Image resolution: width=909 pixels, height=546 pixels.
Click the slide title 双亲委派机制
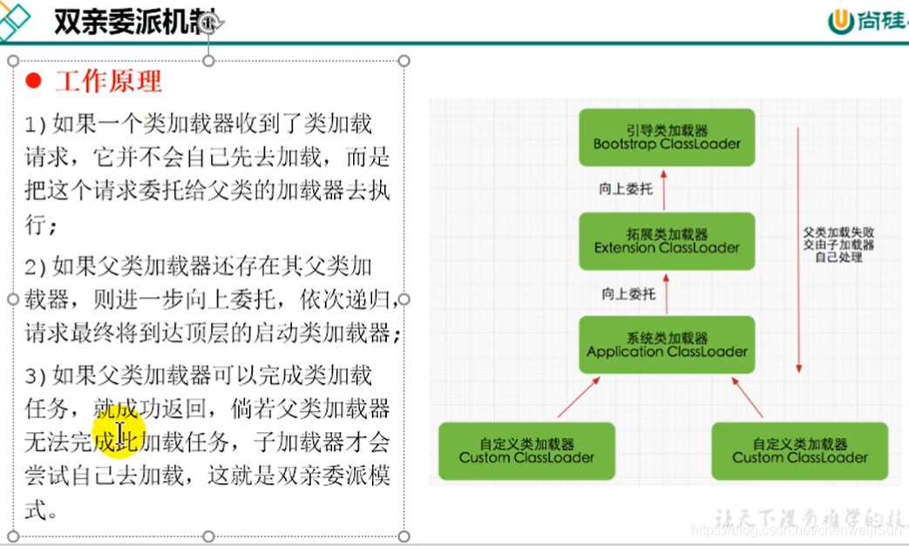pyautogui.click(x=134, y=22)
